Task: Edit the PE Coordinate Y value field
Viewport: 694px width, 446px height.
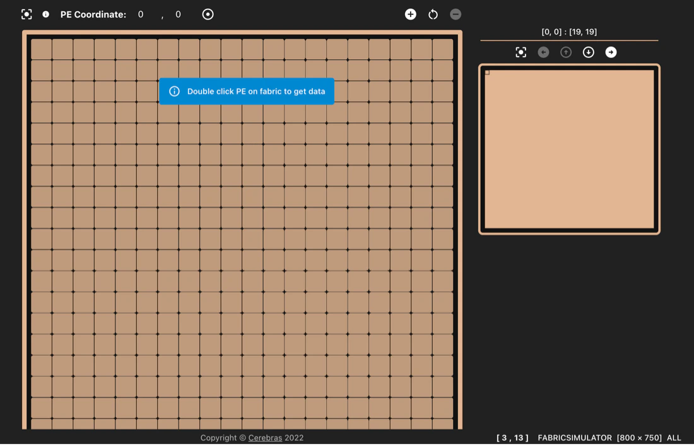Action: tap(178, 14)
